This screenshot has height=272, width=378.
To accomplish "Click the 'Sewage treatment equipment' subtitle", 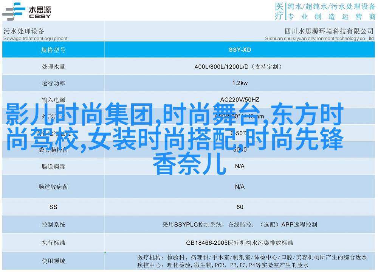I will [36, 38].
